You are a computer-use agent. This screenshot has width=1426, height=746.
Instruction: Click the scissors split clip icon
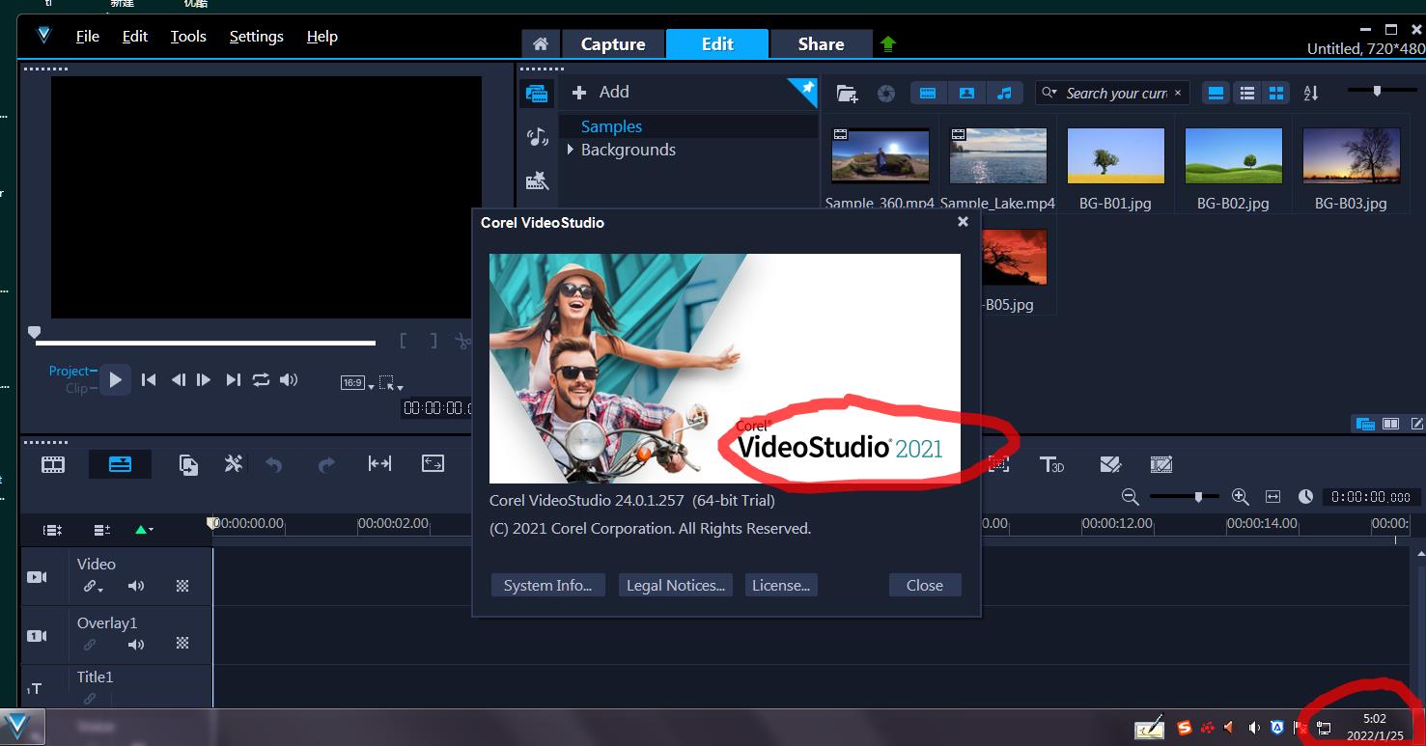tap(463, 341)
